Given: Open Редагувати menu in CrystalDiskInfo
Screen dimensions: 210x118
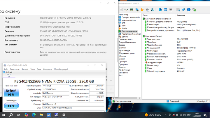Looking at the screenshot, I should (15, 69).
